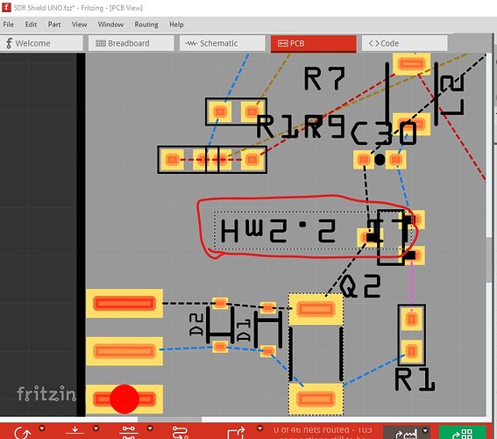Open the Export for PCB dropdown arrow

[x=259, y=428]
